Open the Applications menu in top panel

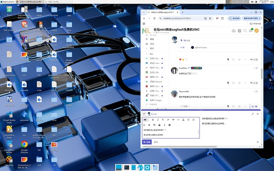pyautogui.click(x=7, y=2)
